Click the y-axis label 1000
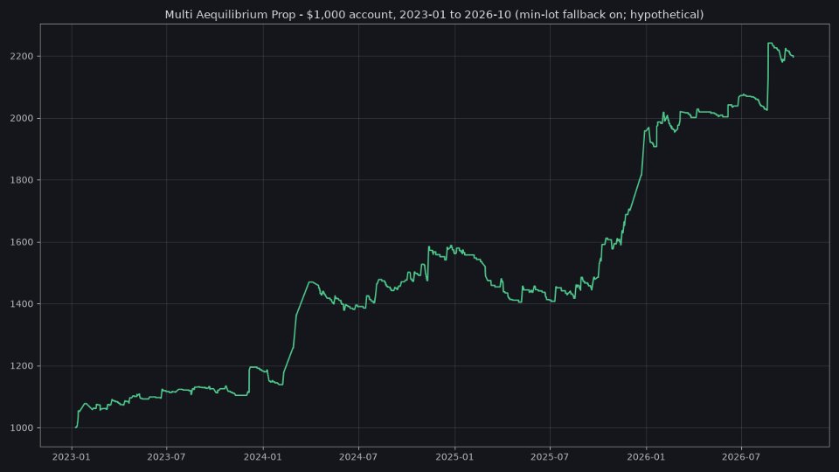The height and width of the screenshot is (472, 839). (21, 428)
